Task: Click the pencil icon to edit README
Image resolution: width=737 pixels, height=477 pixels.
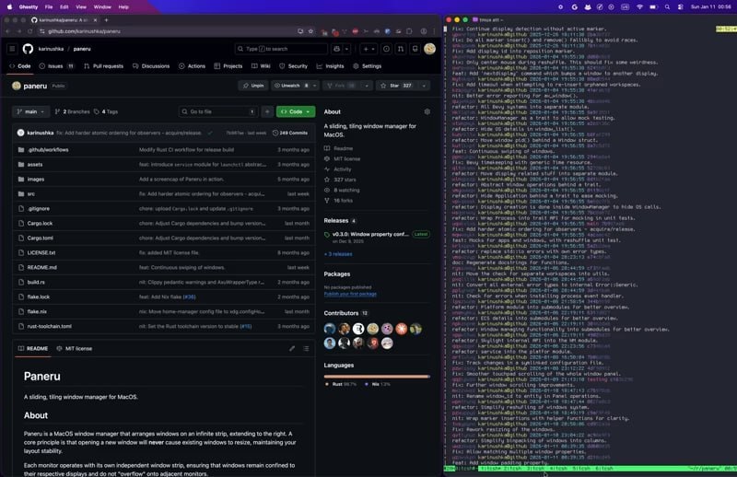Action: pyautogui.click(x=292, y=349)
